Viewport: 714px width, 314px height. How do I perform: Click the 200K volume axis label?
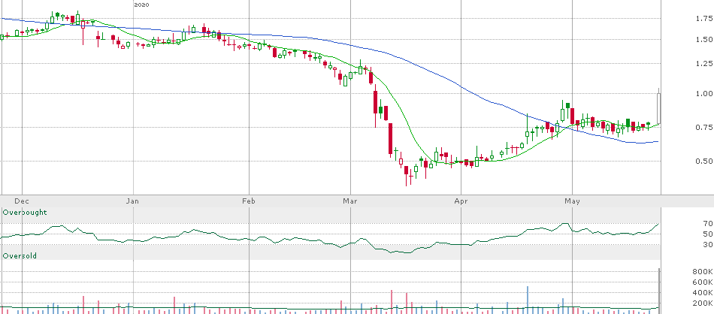(x=703, y=303)
